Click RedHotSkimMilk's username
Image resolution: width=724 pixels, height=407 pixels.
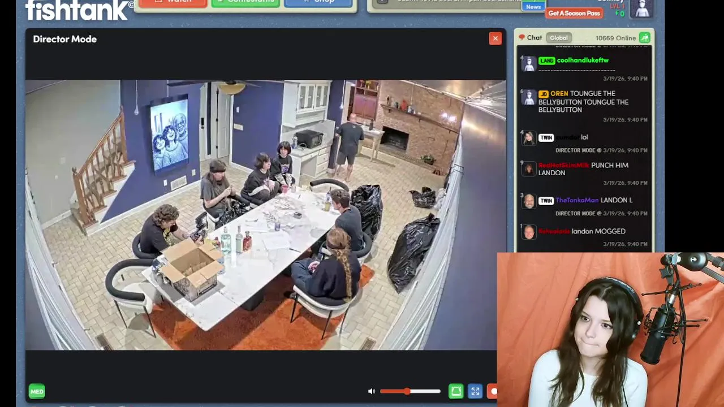tap(563, 166)
